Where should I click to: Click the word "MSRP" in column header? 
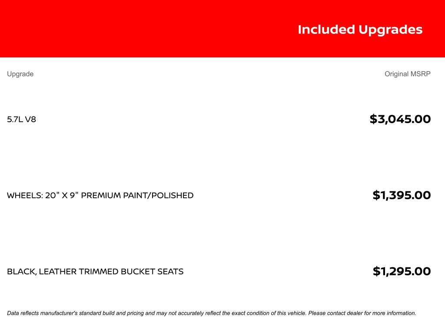click(x=421, y=74)
